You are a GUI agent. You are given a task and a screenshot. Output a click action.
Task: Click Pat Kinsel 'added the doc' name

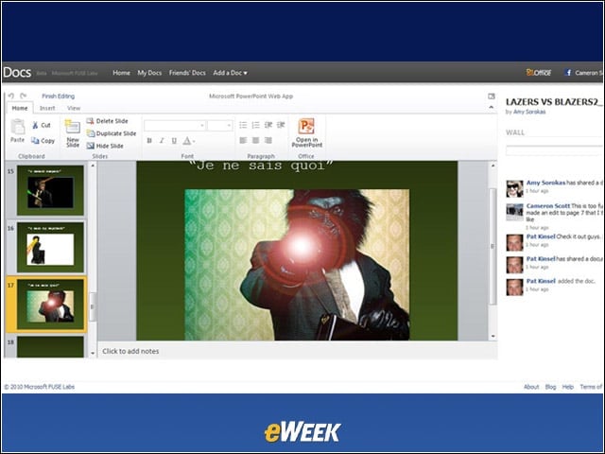coord(541,281)
